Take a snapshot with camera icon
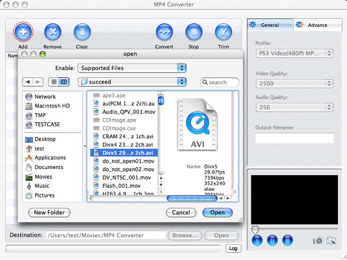 [317, 241]
